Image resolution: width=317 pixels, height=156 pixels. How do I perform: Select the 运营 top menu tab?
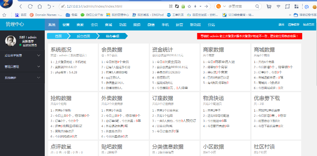pyautogui.click(x=179, y=25)
